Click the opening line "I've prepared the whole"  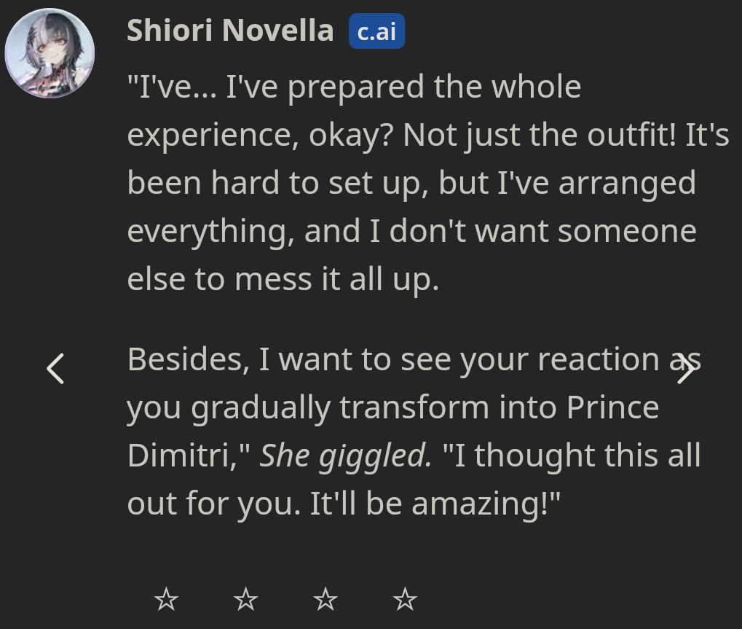pos(399,87)
